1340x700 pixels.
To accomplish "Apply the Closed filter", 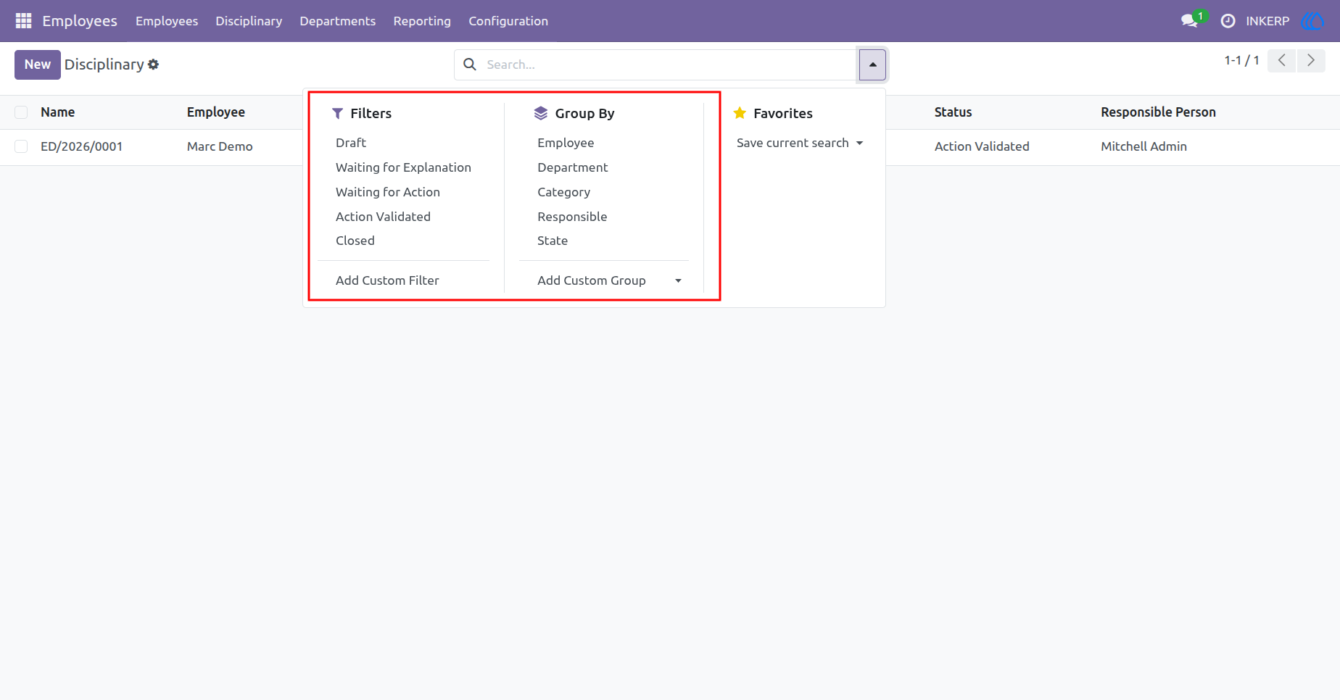I will (x=355, y=241).
